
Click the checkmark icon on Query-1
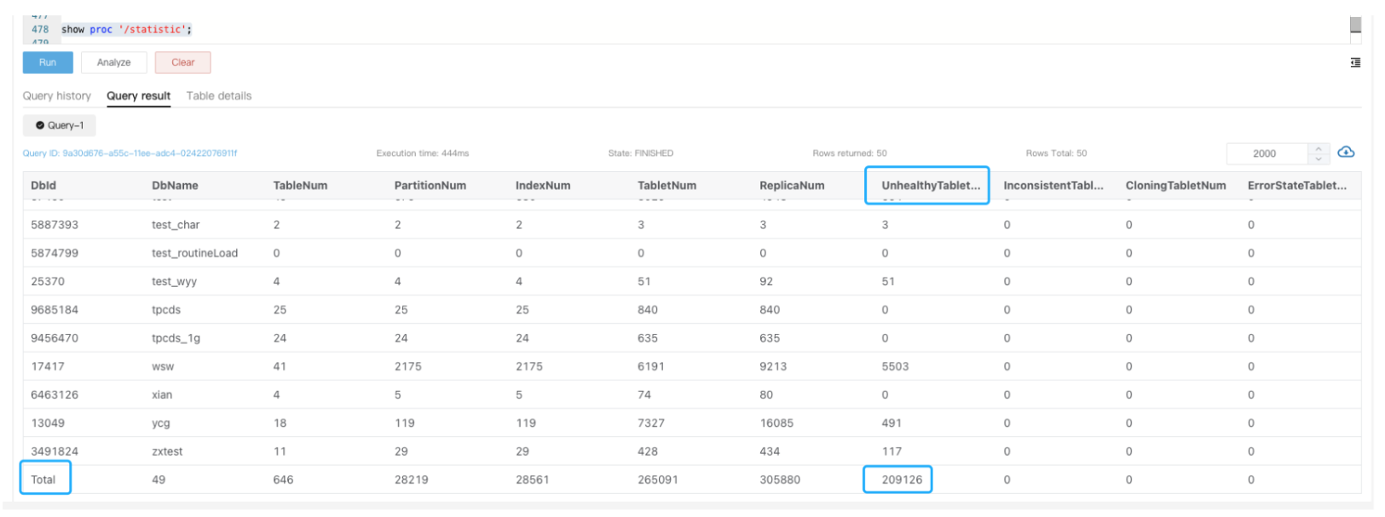[x=39, y=125]
